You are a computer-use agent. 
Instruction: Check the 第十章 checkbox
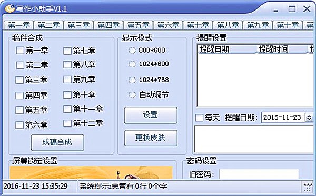67,94
